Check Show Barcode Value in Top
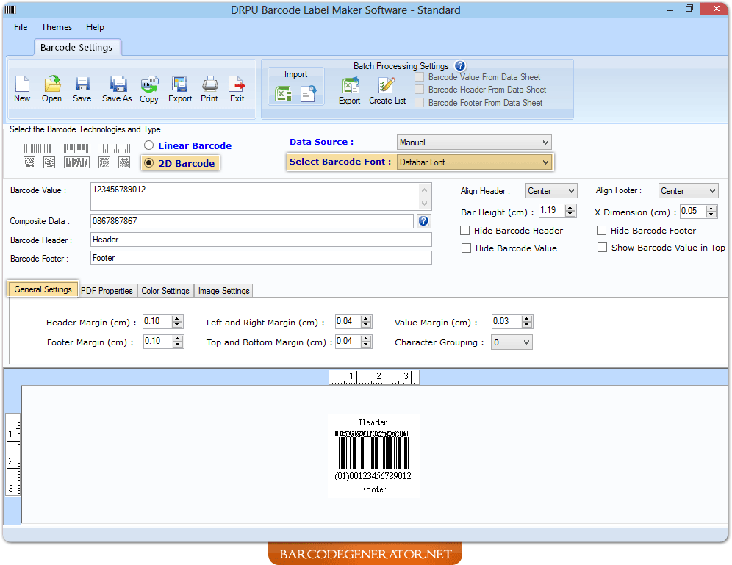This screenshot has height=565, width=732. tap(602, 248)
